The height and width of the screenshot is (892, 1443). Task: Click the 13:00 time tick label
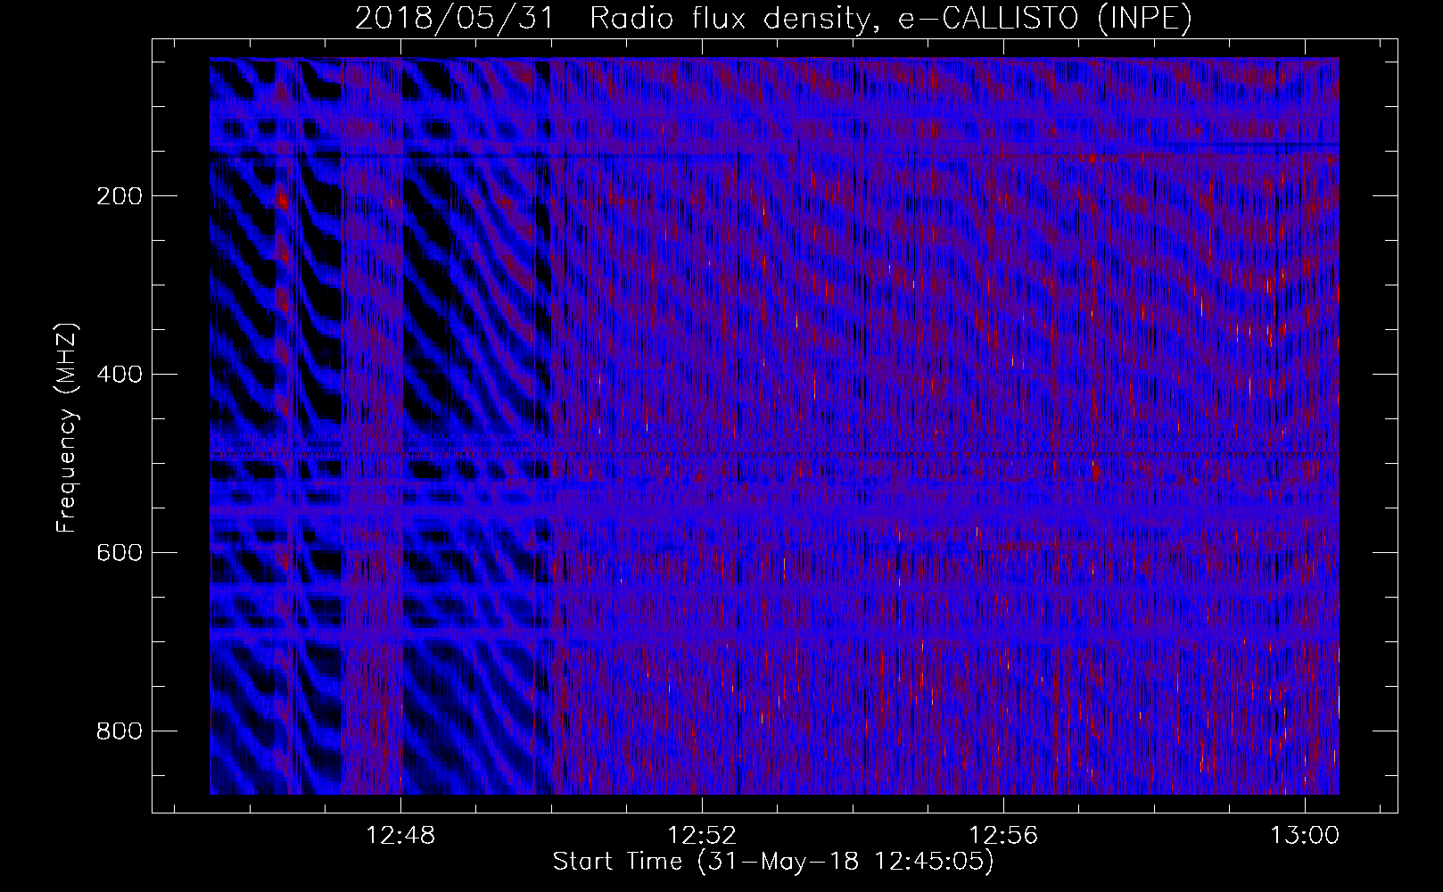[x=1305, y=836]
